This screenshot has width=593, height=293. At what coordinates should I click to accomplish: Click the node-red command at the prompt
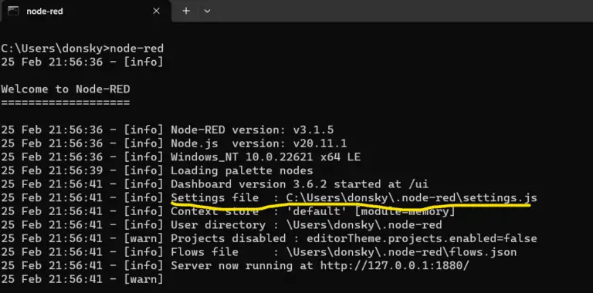pyautogui.click(x=137, y=49)
